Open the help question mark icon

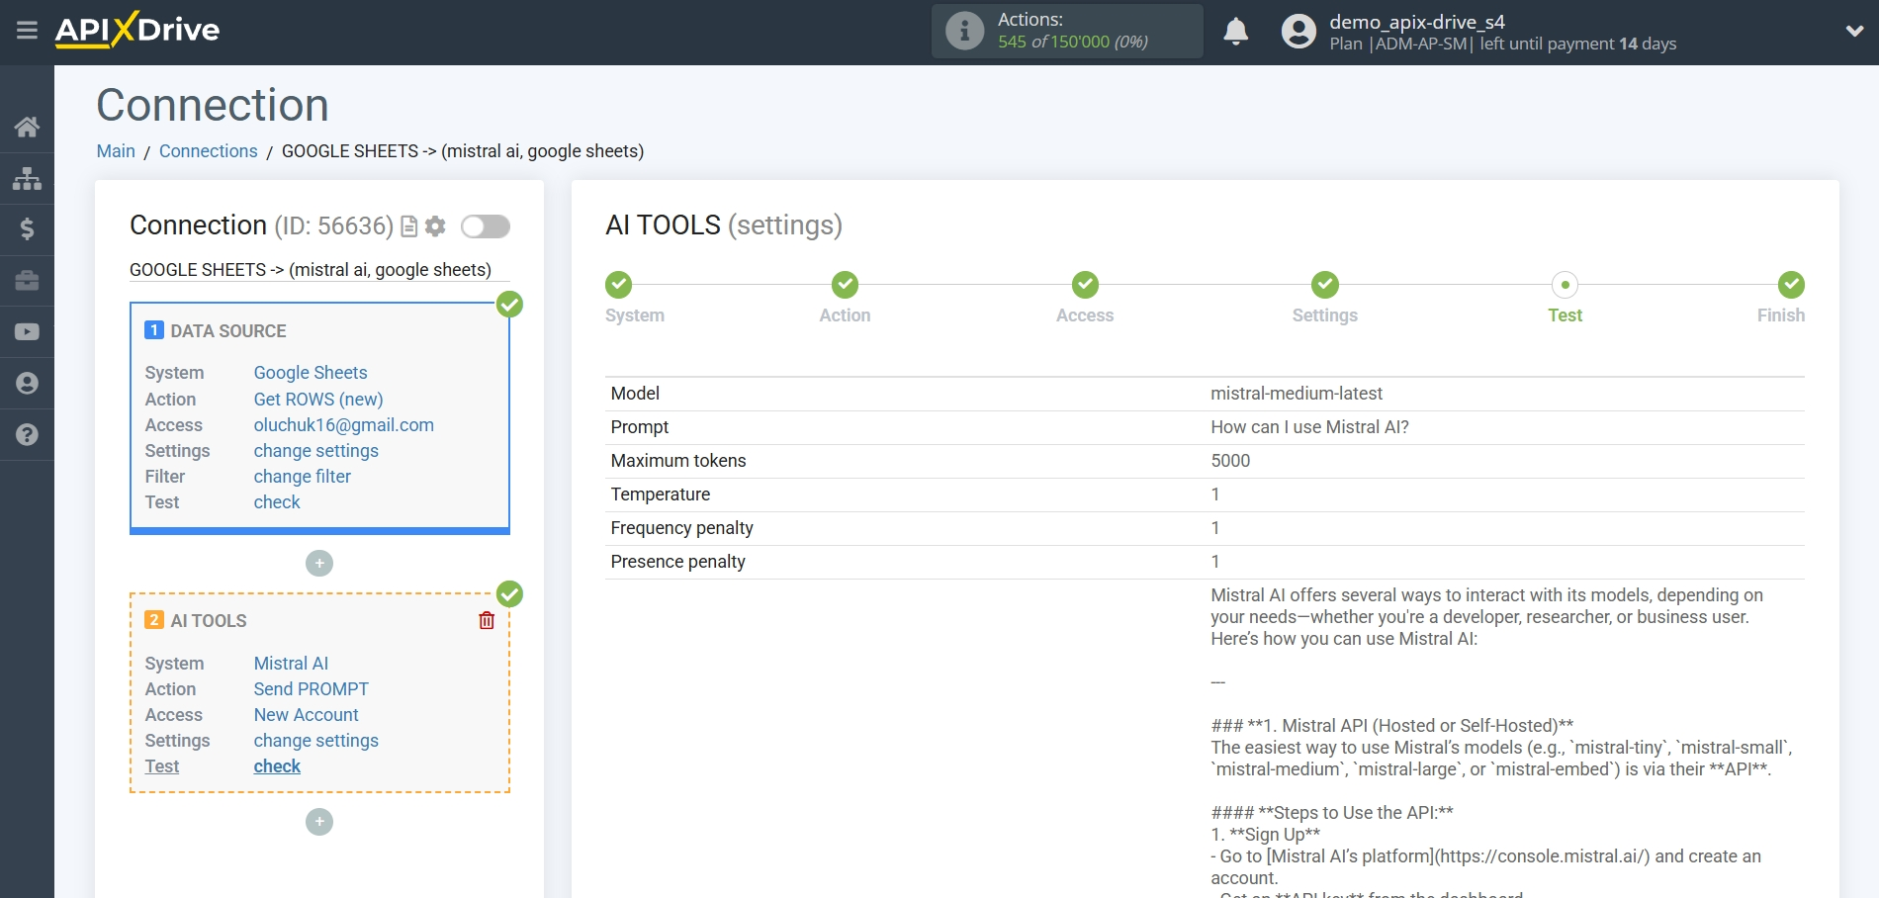click(27, 435)
